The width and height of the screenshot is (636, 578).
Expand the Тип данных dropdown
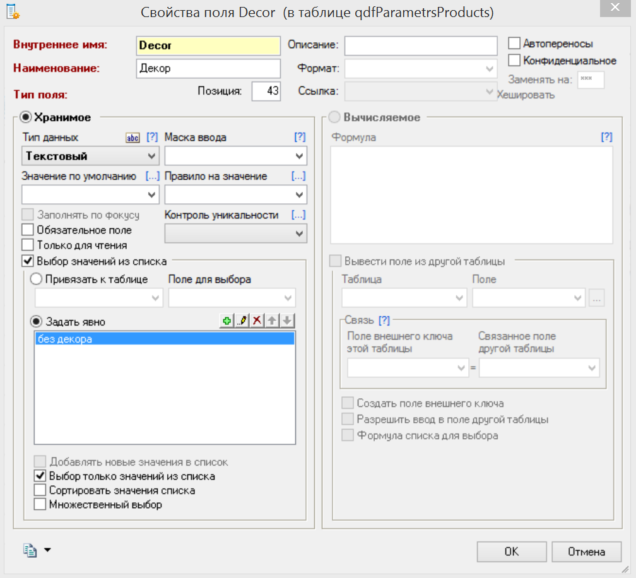tap(152, 156)
